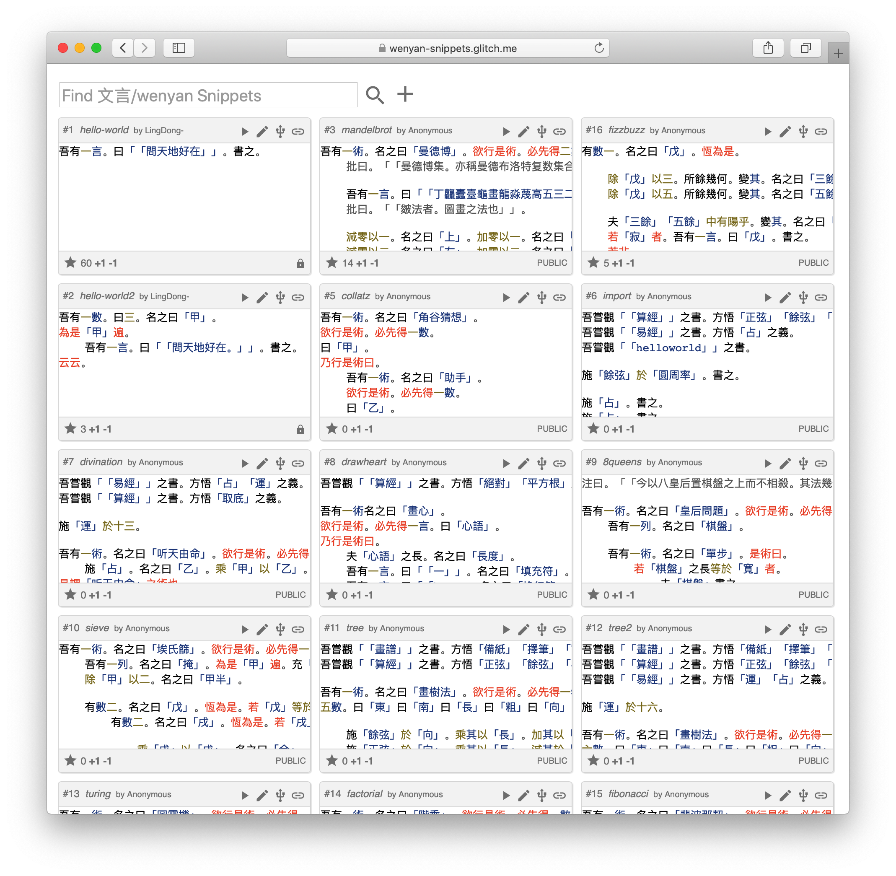Star the divination snippet
This screenshot has height=876, width=896.
point(70,595)
